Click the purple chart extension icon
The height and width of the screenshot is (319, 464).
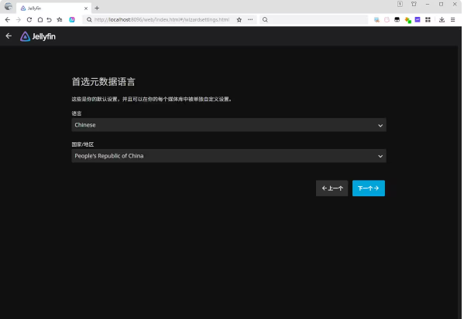[418, 20]
